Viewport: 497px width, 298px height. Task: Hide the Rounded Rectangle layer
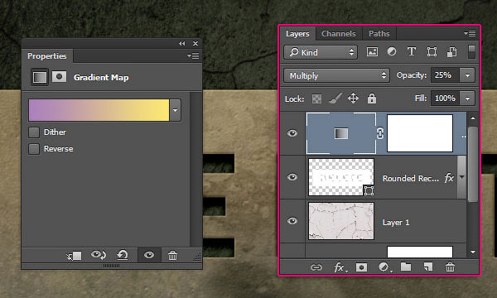292,176
